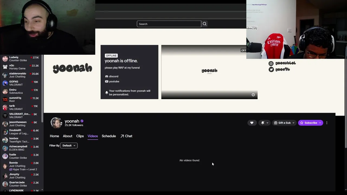Open GOFNS VALORANT channel in sidebar
This screenshot has width=347, height=195.
coord(21,83)
